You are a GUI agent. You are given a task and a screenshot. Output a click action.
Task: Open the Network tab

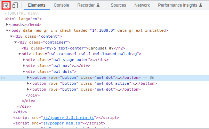pos(142,5)
